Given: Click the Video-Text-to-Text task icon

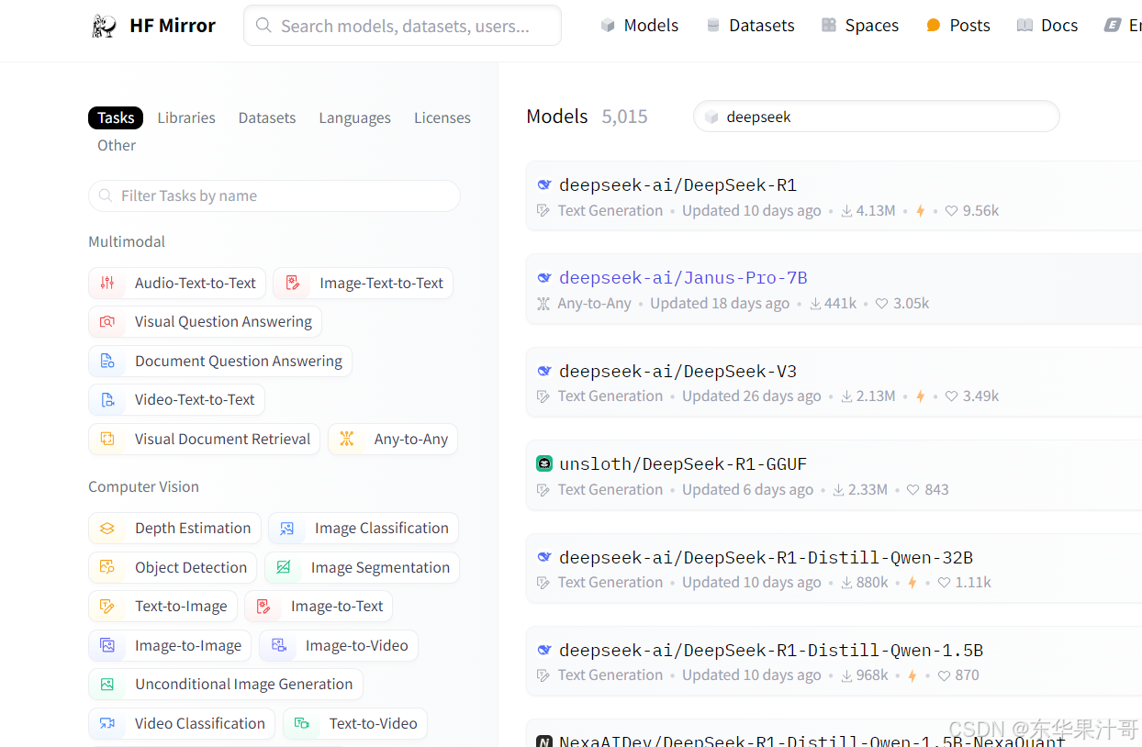Looking at the screenshot, I should [x=107, y=399].
